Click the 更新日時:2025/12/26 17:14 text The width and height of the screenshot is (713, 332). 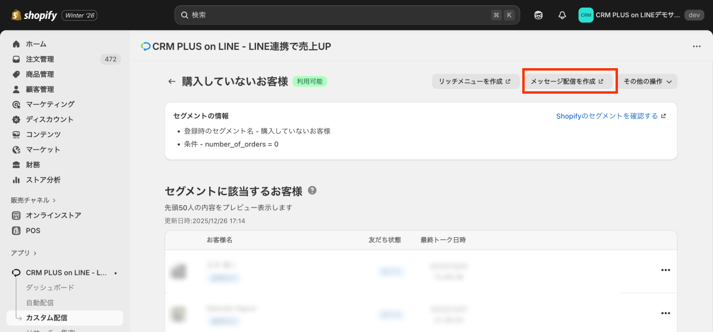pos(205,221)
